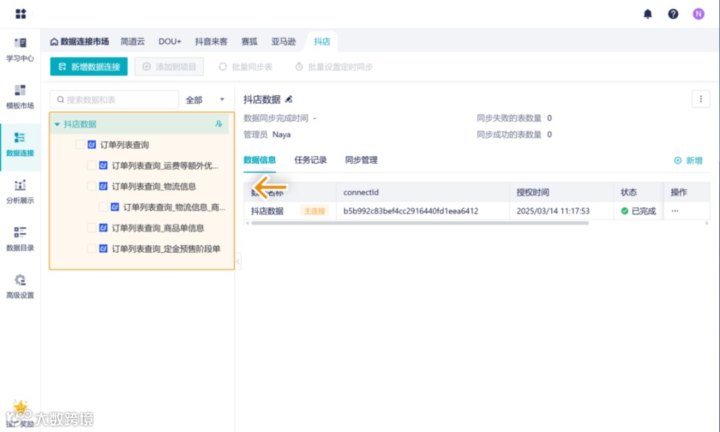This screenshot has height=432, width=720.
Task: Open 高级设置 in the sidebar
Action: click(20, 286)
